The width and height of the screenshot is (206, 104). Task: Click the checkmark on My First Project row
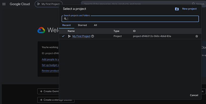[63, 36]
